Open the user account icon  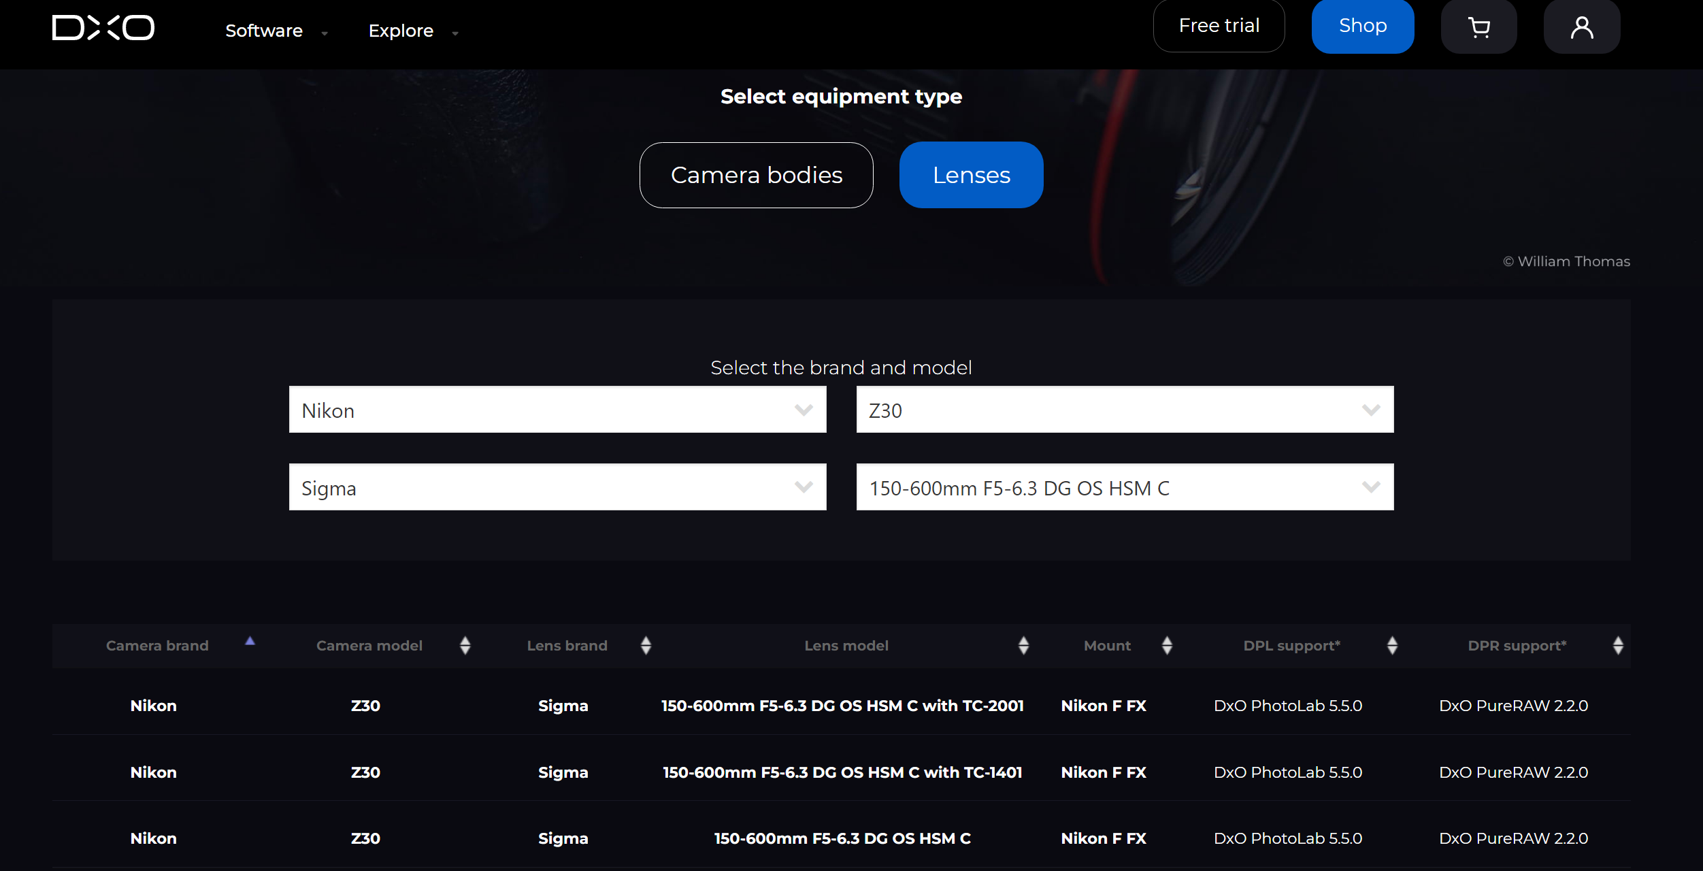point(1581,28)
